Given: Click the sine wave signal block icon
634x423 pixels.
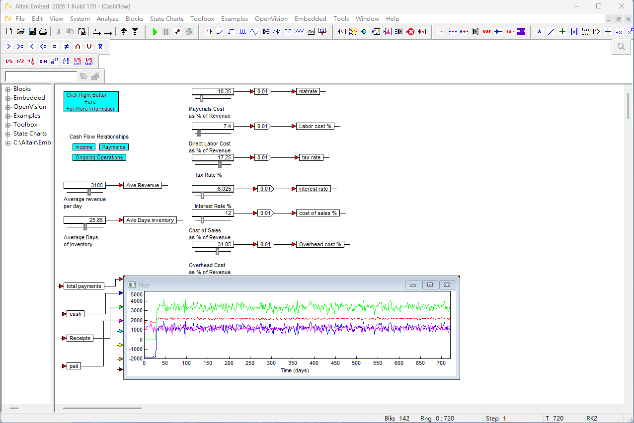Looking at the screenshot, I should tap(254, 31).
